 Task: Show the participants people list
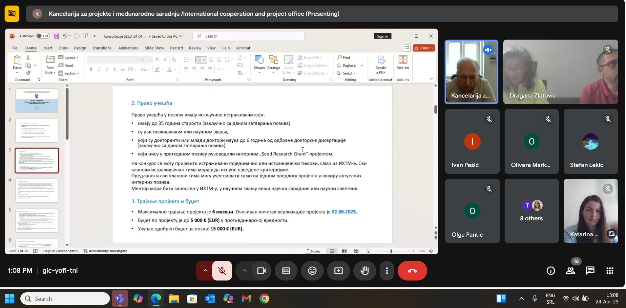pos(571,271)
